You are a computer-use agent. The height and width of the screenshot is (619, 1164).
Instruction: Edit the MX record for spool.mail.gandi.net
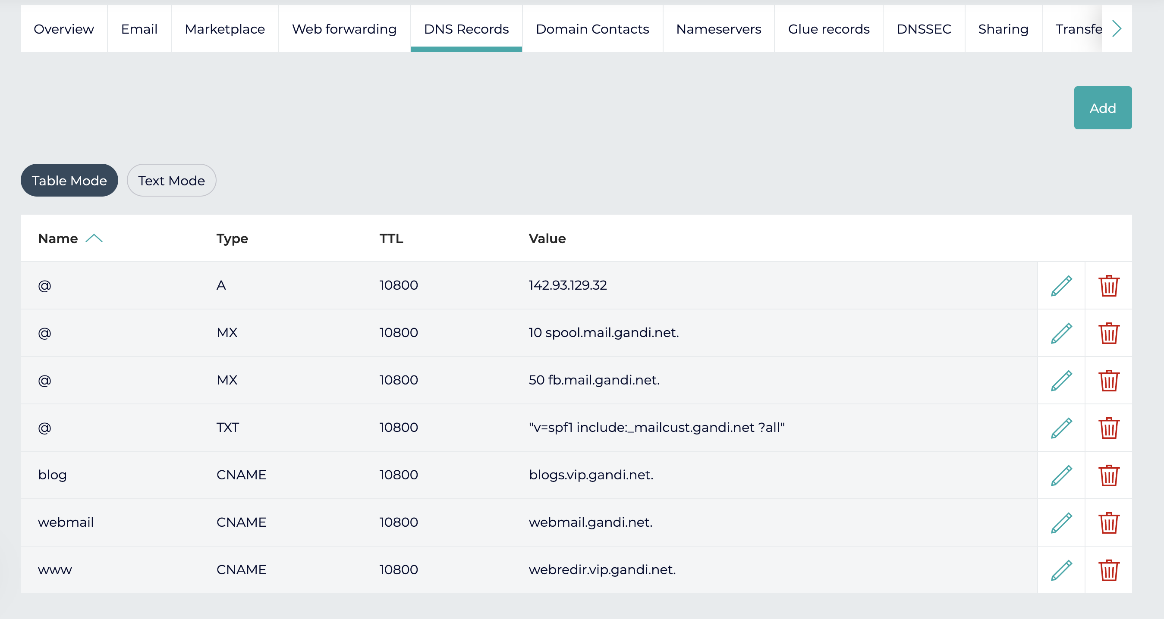coord(1061,333)
